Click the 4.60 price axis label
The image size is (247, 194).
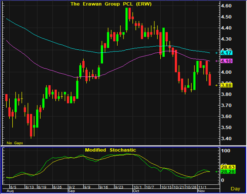[x=226, y=6]
